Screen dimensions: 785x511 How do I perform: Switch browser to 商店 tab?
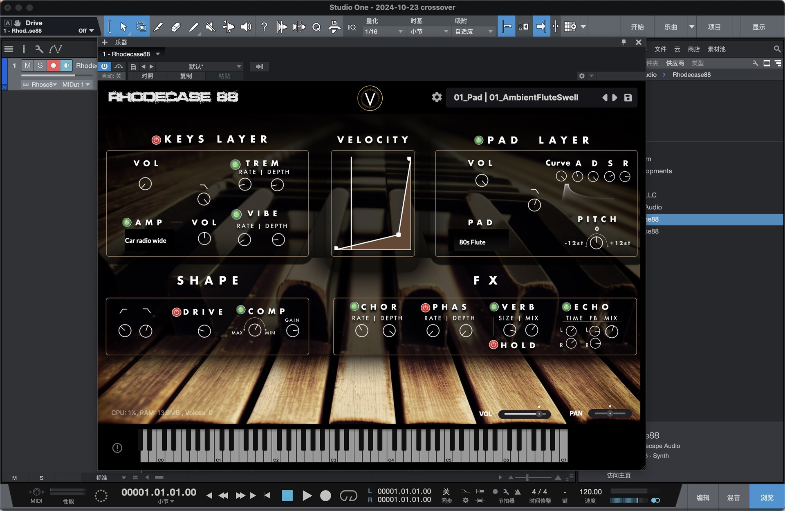point(694,49)
